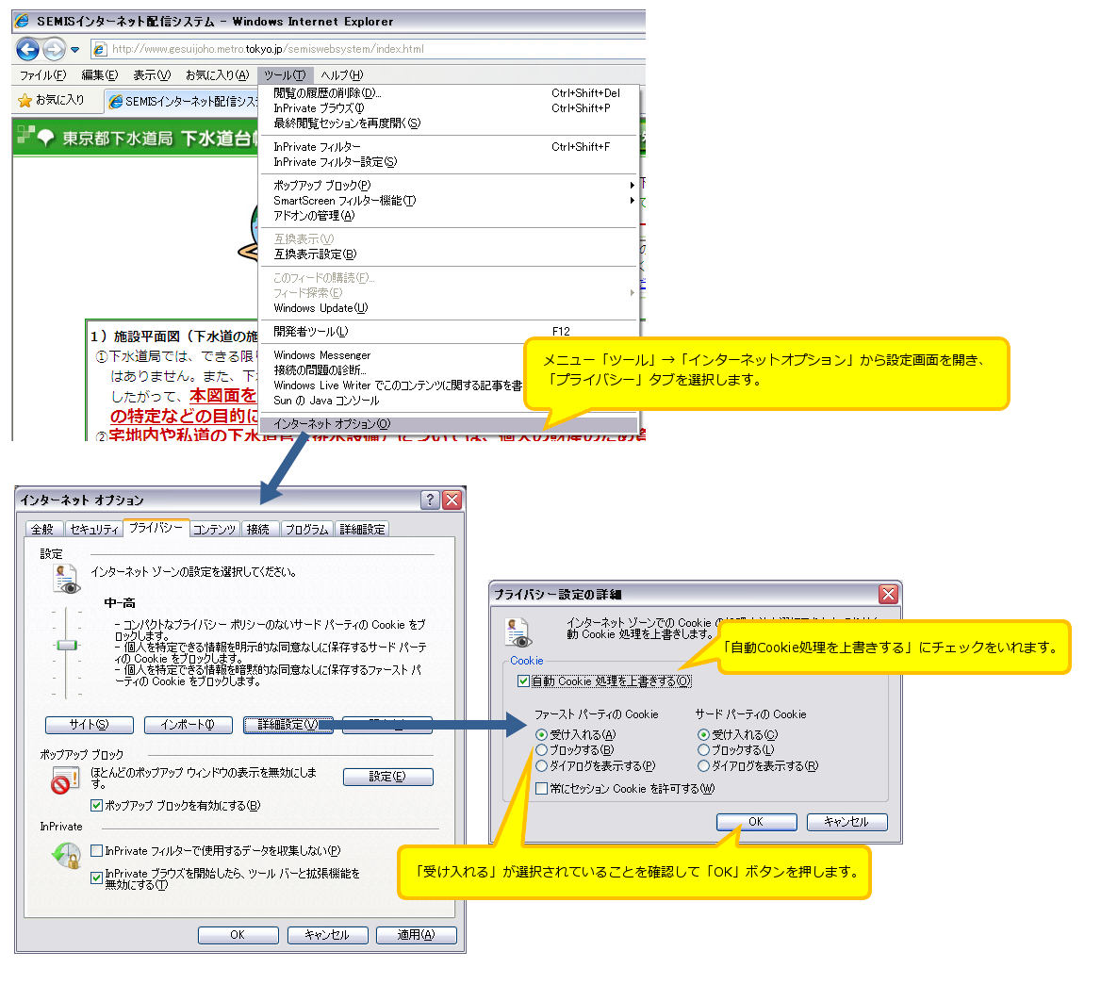This screenshot has height=984, width=1101.
Task: Click the privacy detail dialog document icon
Action: 518,633
